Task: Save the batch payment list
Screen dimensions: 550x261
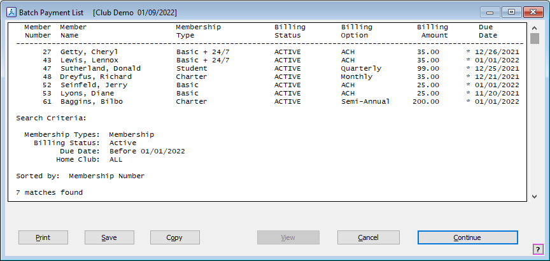Action: point(109,237)
